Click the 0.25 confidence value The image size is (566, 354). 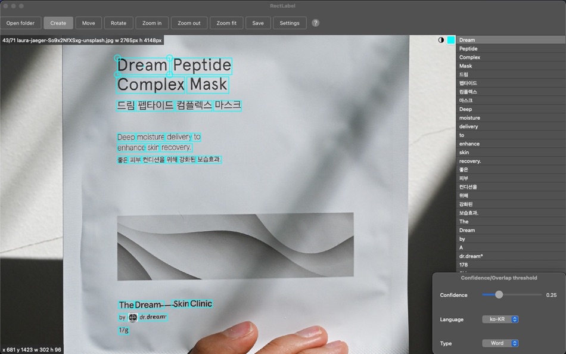coord(551,295)
